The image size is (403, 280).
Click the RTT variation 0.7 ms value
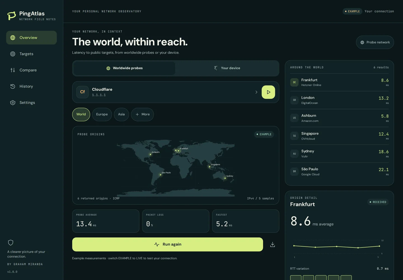383,269
